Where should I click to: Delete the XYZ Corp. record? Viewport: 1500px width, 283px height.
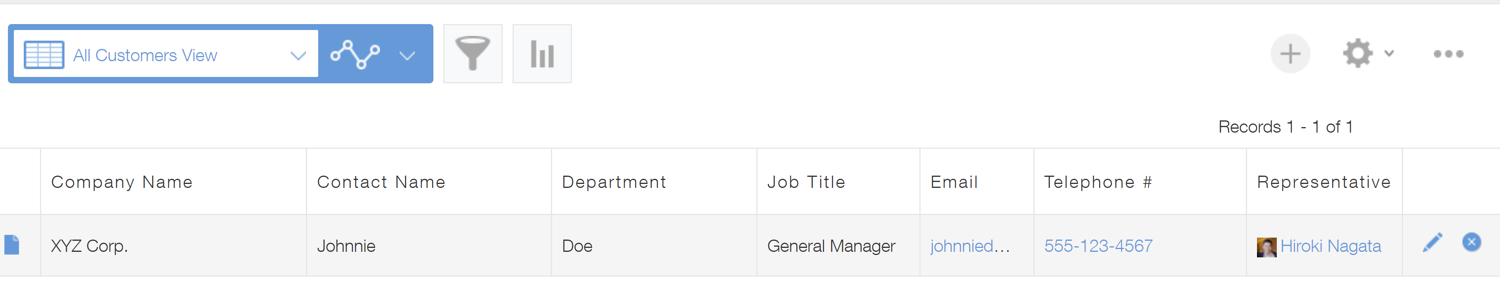[x=1471, y=242]
